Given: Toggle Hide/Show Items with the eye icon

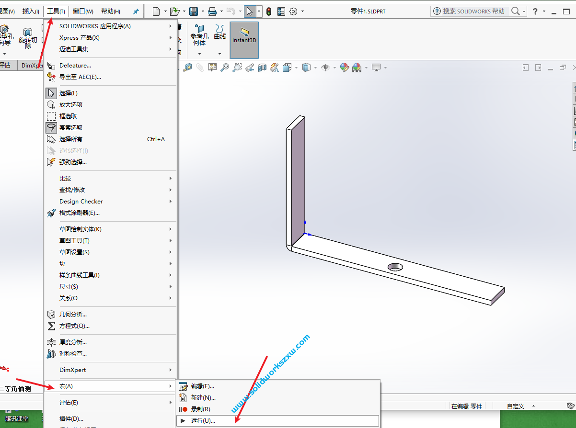Looking at the screenshot, I should click(x=325, y=68).
